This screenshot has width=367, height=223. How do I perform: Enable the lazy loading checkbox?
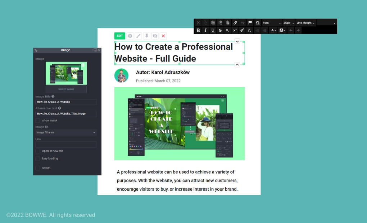point(38,159)
